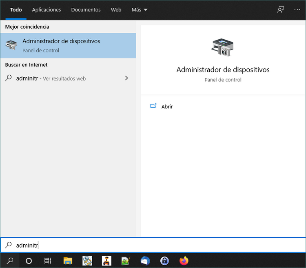
Task: Launch File Explorer from the taskbar
Action: tap(68, 261)
